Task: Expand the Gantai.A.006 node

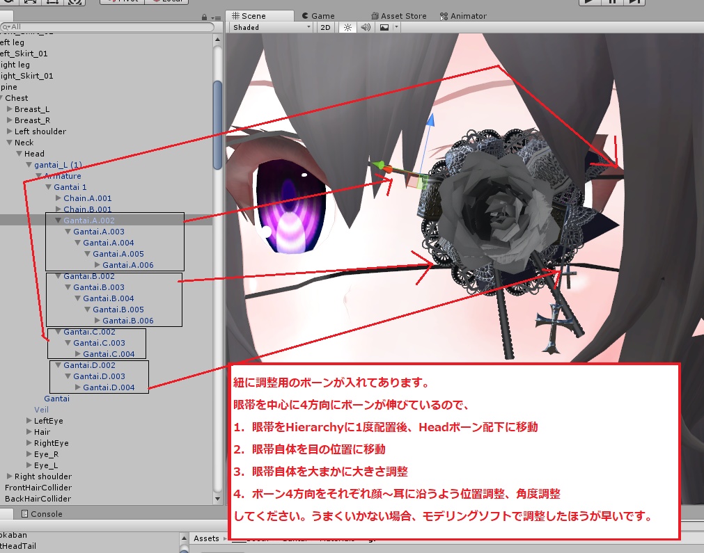Action: 97,265
